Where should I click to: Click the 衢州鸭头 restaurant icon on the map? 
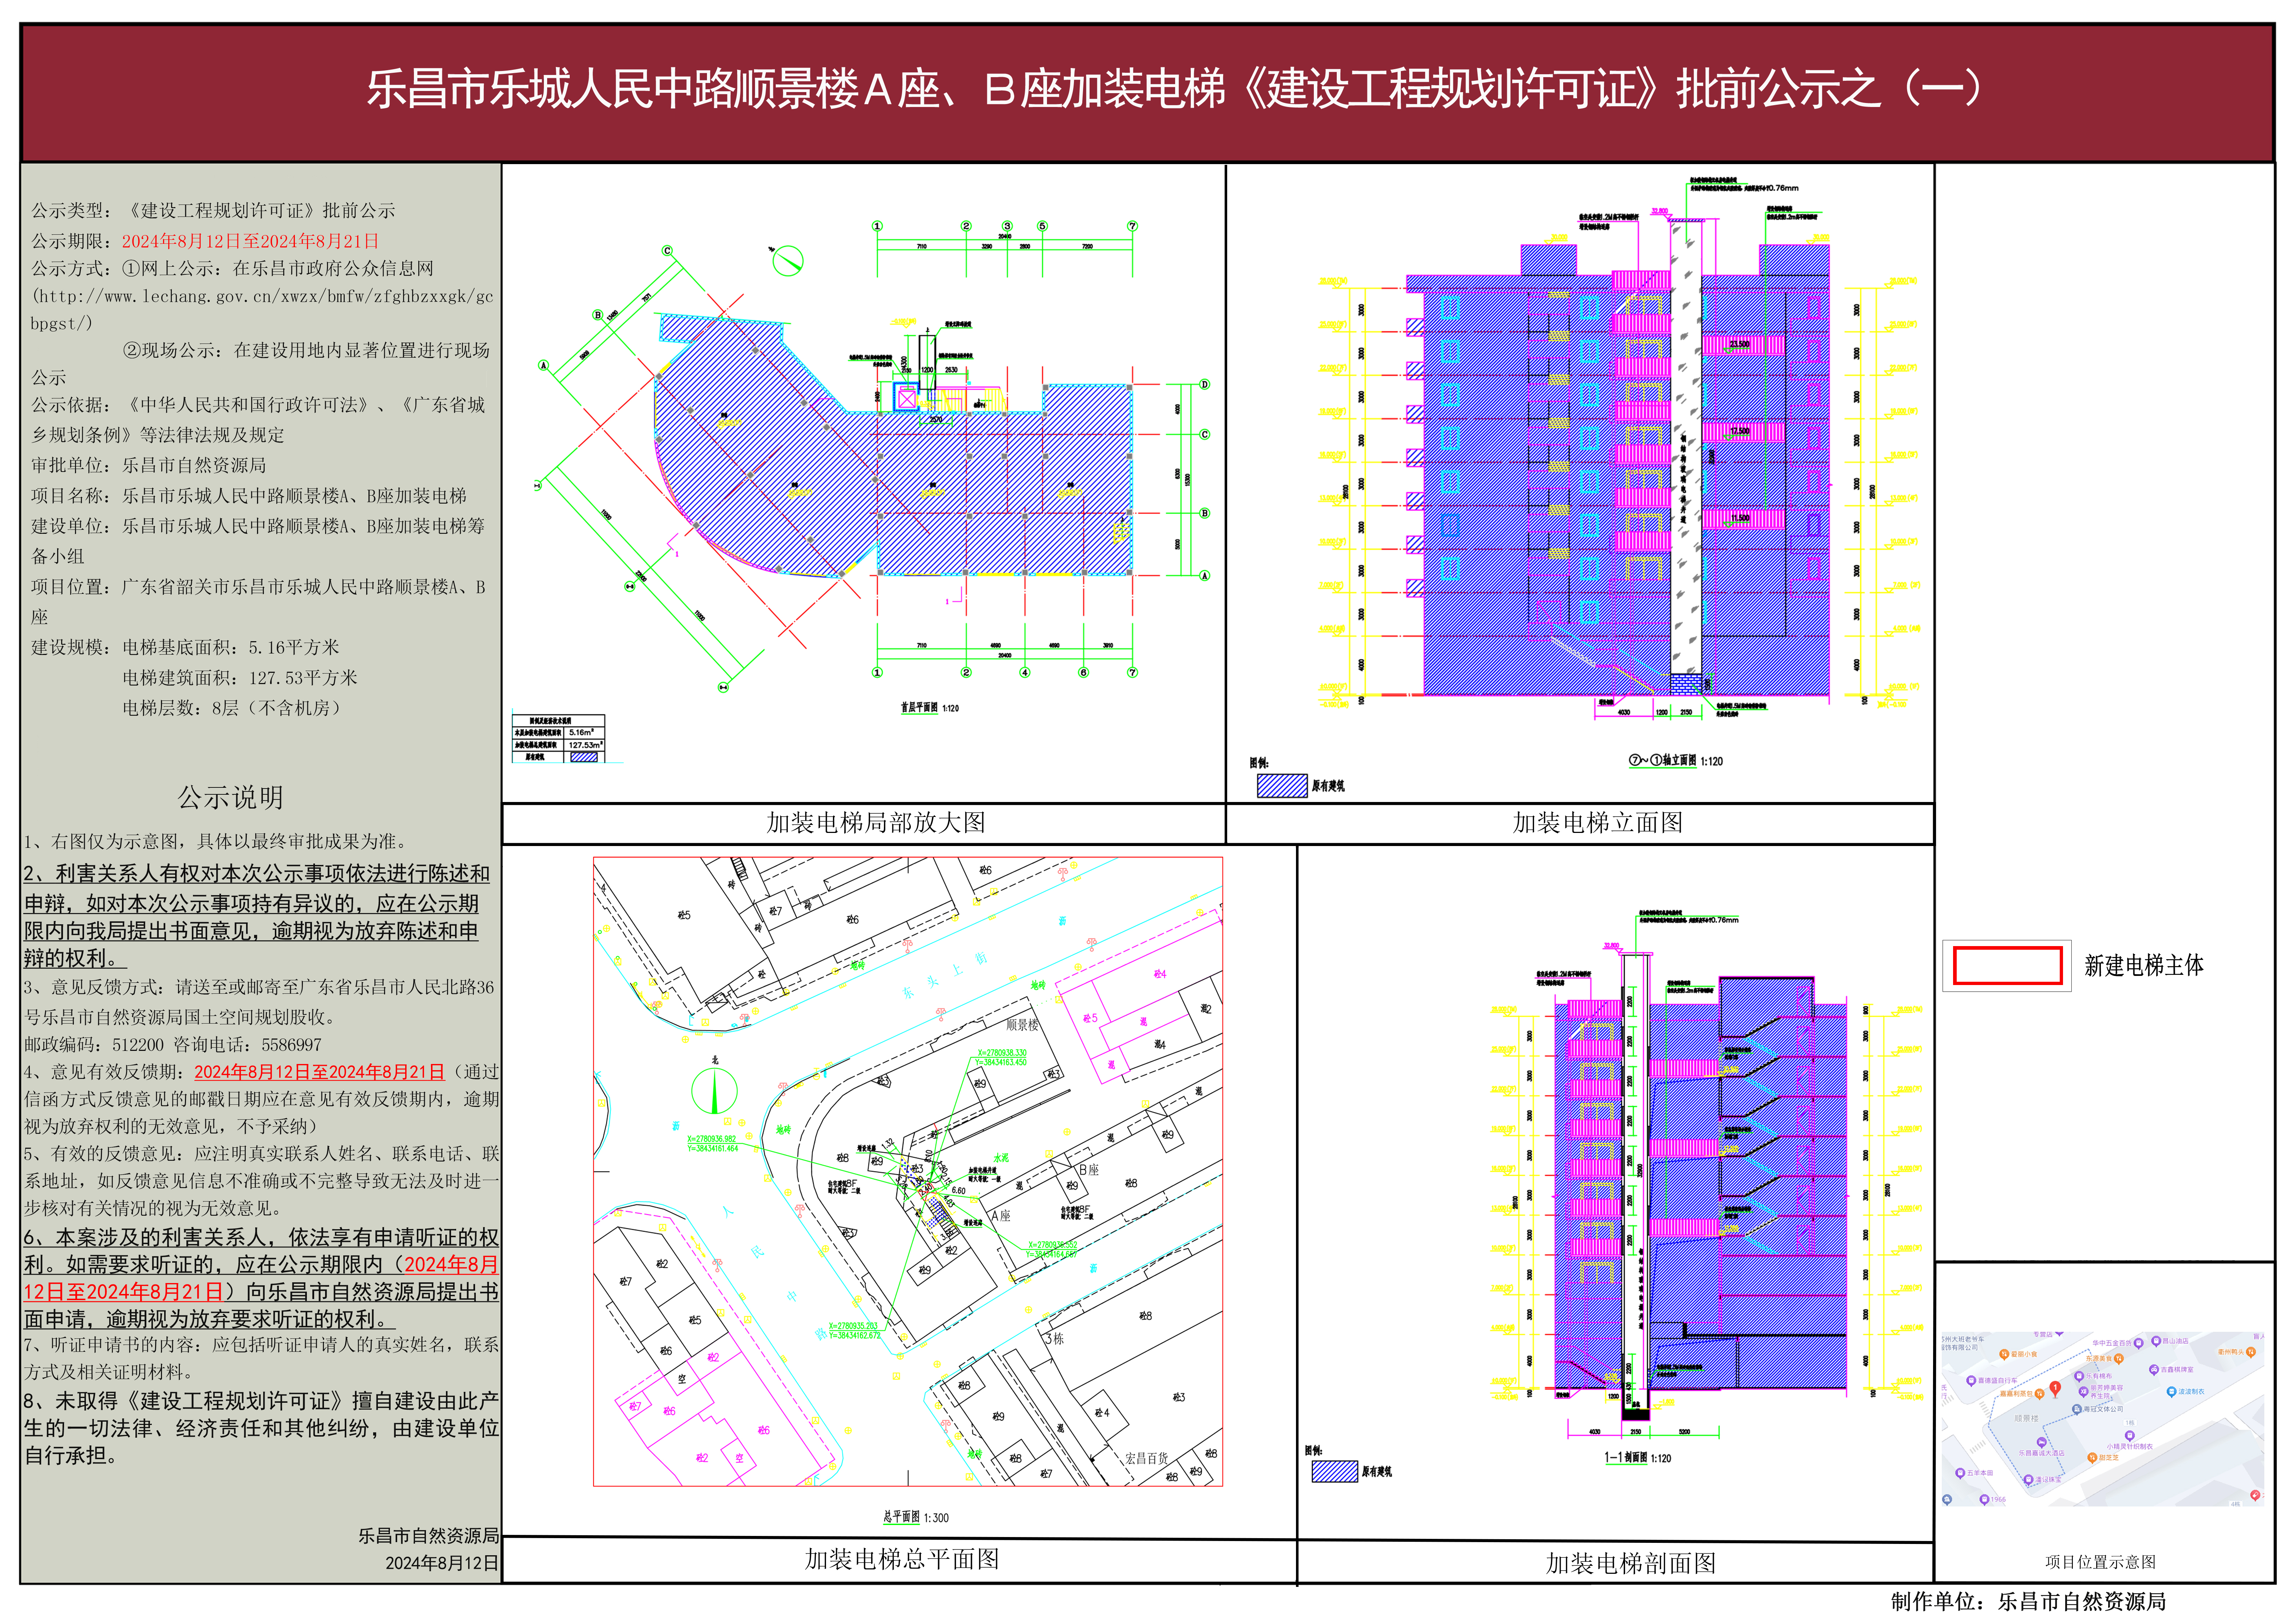click(2251, 1352)
